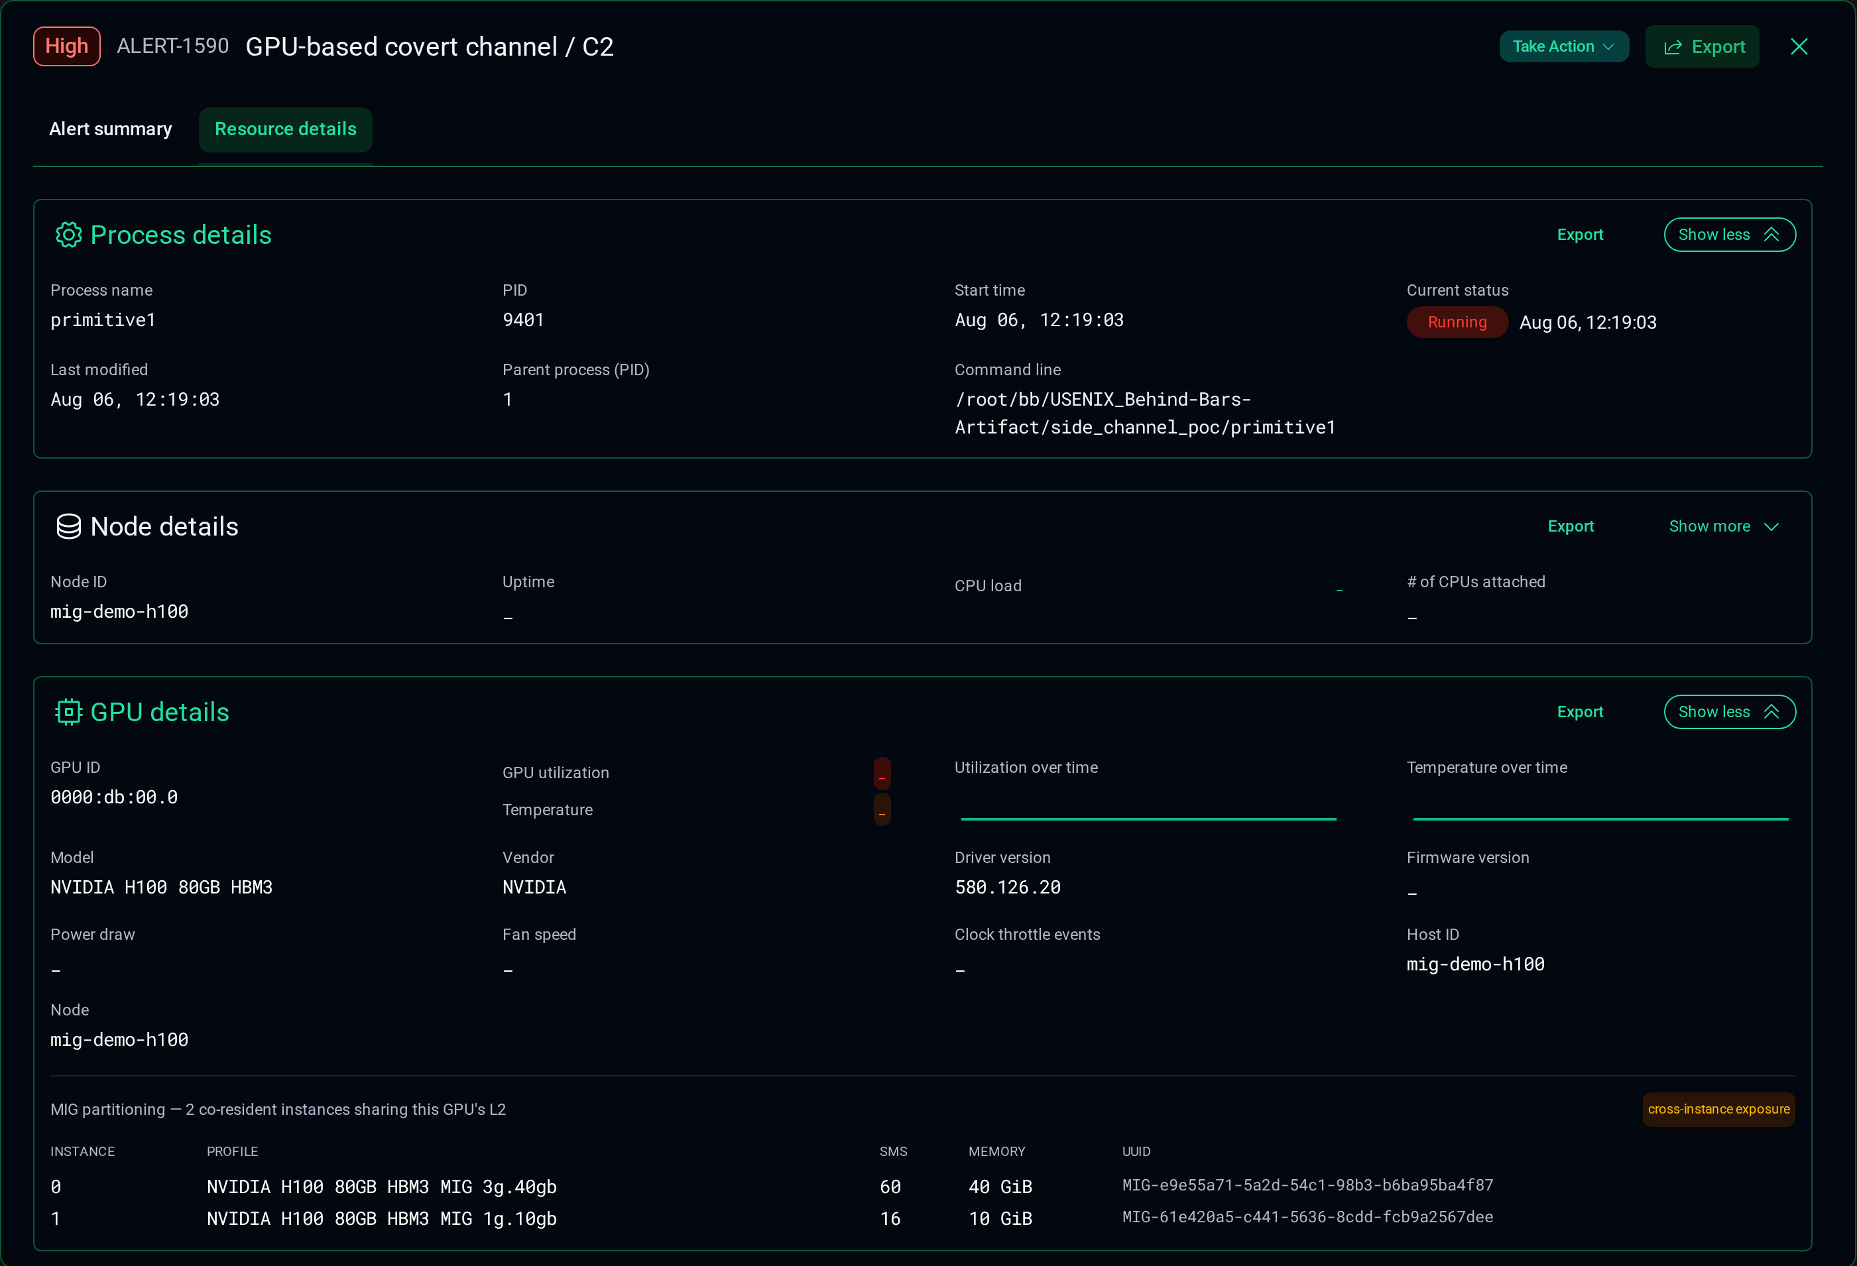Image resolution: width=1857 pixels, height=1266 pixels.
Task: Click the Host ID value mig-demo-h100
Action: (x=1476, y=964)
